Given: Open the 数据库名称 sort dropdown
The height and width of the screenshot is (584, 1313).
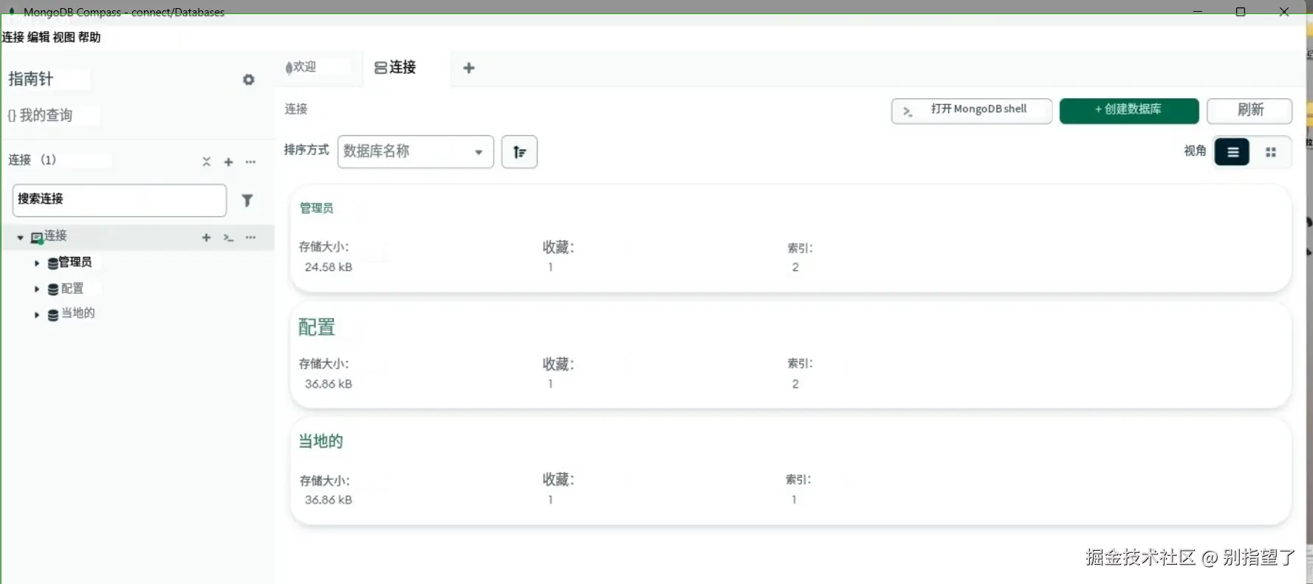Looking at the screenshot, I should pyautogui.click(x=415, y=152).
